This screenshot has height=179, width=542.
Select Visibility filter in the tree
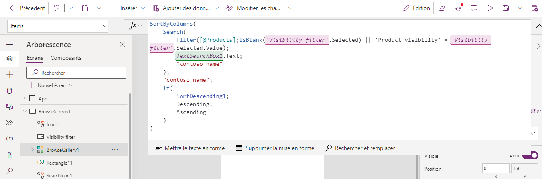point(61,137)
